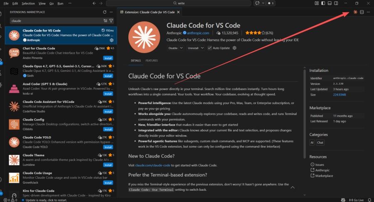
Task: Open editor more actions ellipsis
Action: [x=368, y=12]
